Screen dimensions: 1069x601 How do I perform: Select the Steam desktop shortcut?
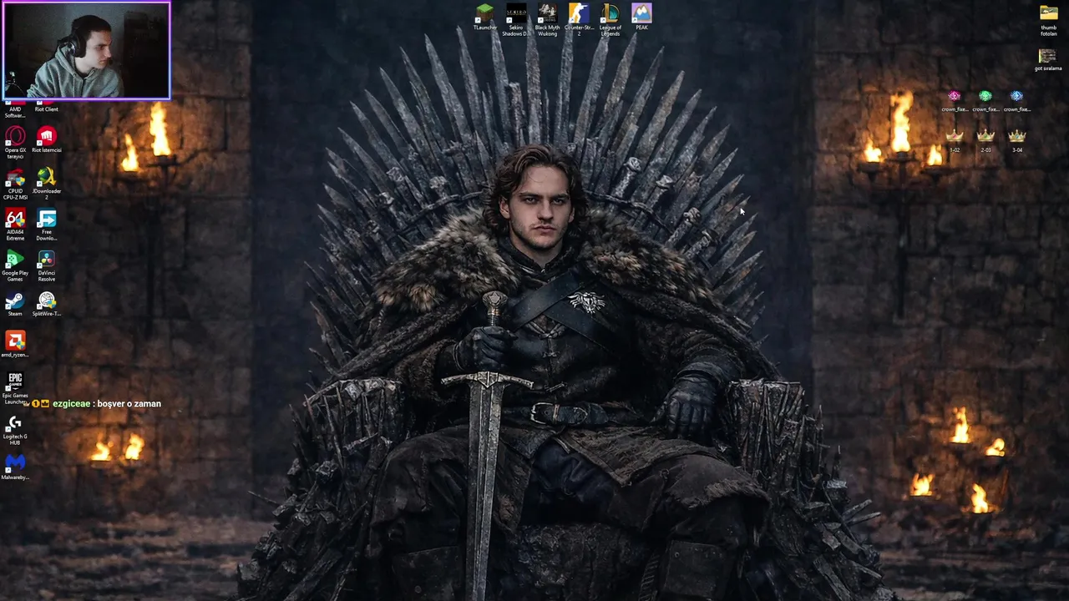15,304
